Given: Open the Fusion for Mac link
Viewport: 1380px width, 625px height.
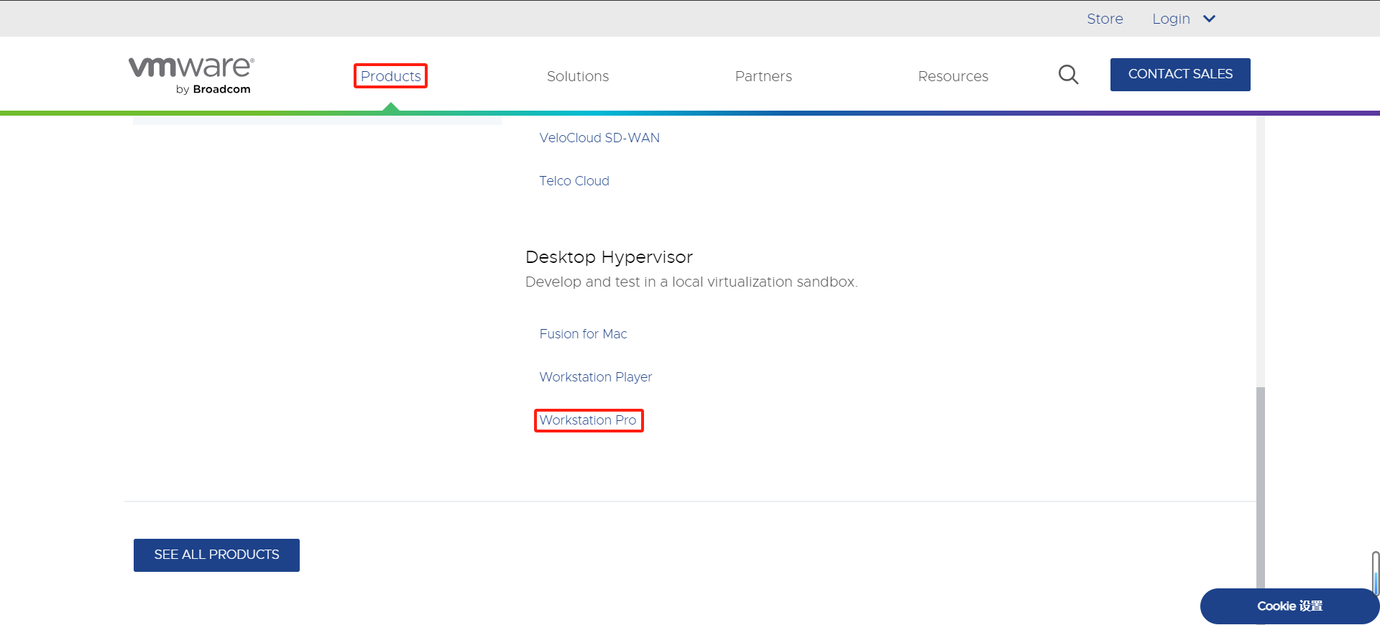Looking at the screenshot, I should point(583,334).
